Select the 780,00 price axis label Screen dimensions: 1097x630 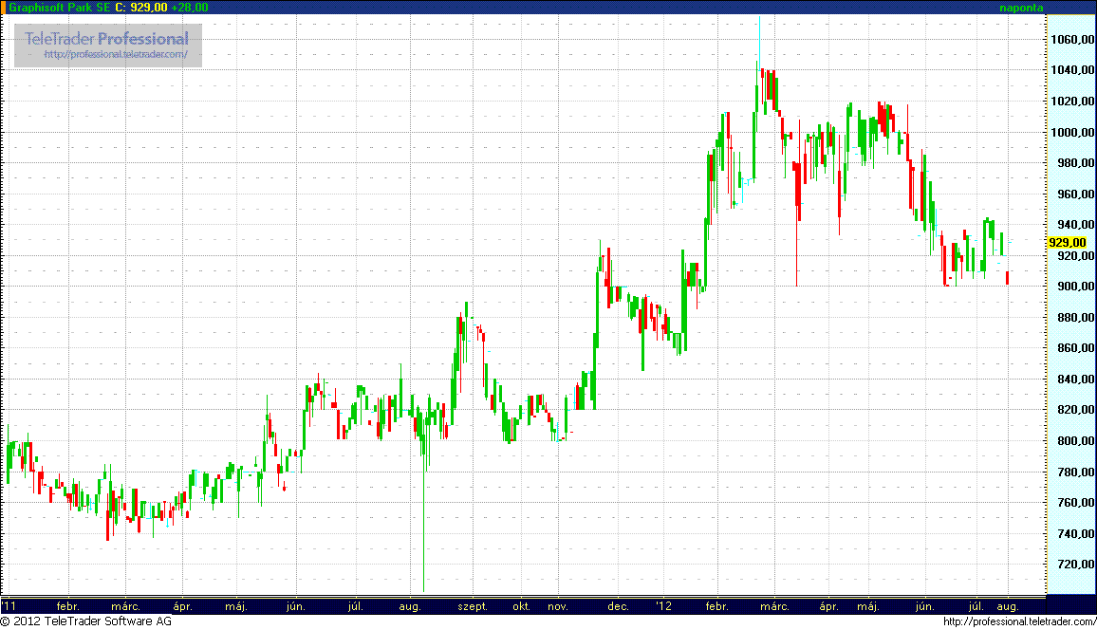click(1076, 472)
